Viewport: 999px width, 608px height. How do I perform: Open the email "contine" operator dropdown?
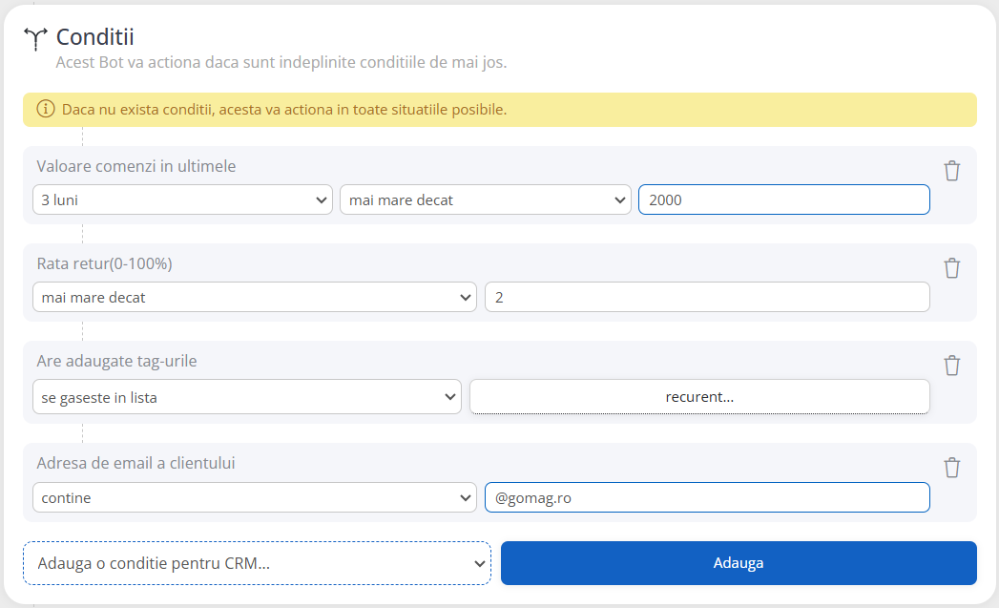click(253, 497)
